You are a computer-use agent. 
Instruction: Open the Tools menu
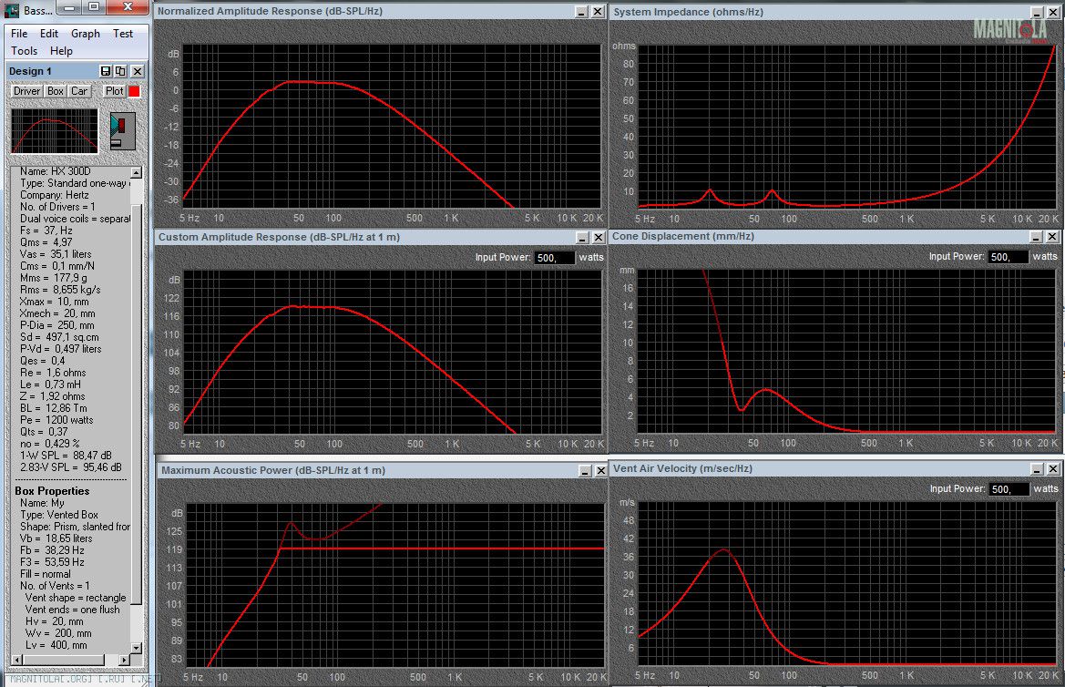point(25,51)
